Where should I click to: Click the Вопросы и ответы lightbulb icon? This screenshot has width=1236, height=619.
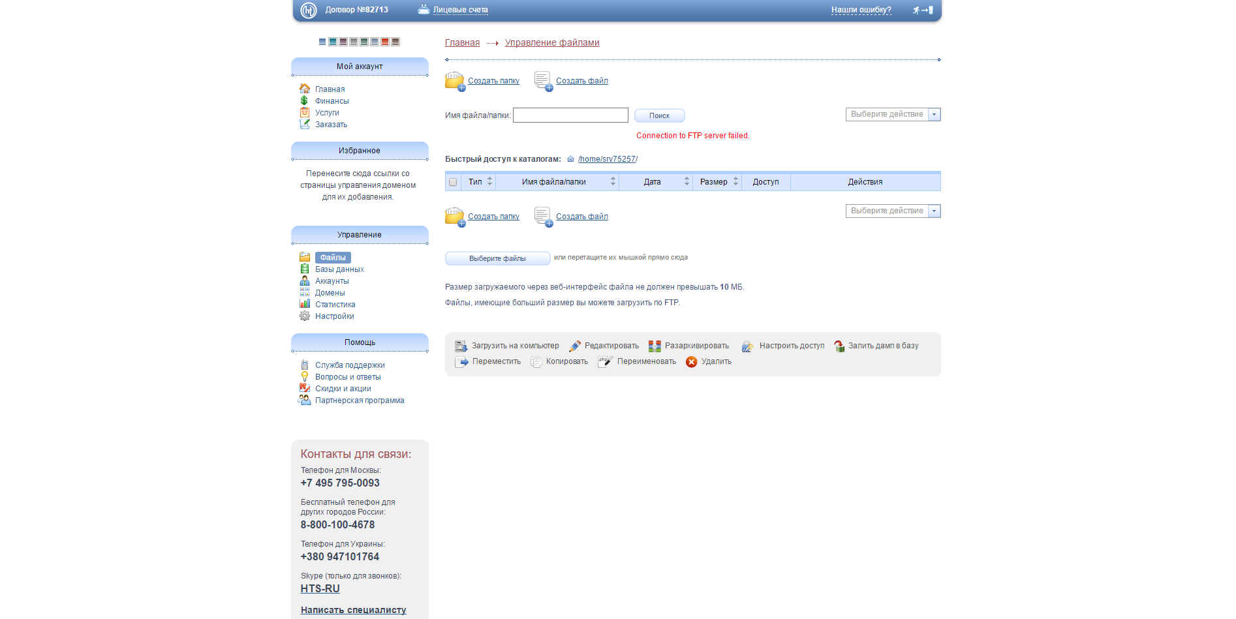(305, 376)
